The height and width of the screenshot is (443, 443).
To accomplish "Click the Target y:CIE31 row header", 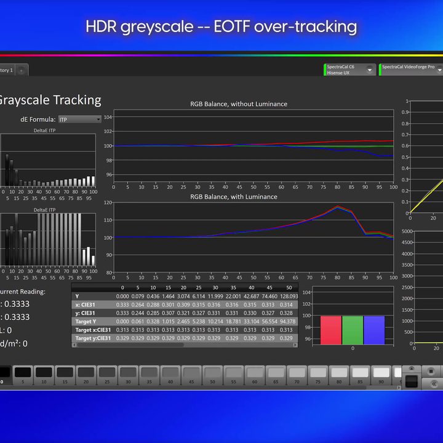I will click(x=93, y=338).
